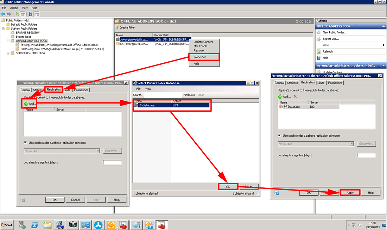Uncheck the replication schedule checkbox in right dialog

279,136
